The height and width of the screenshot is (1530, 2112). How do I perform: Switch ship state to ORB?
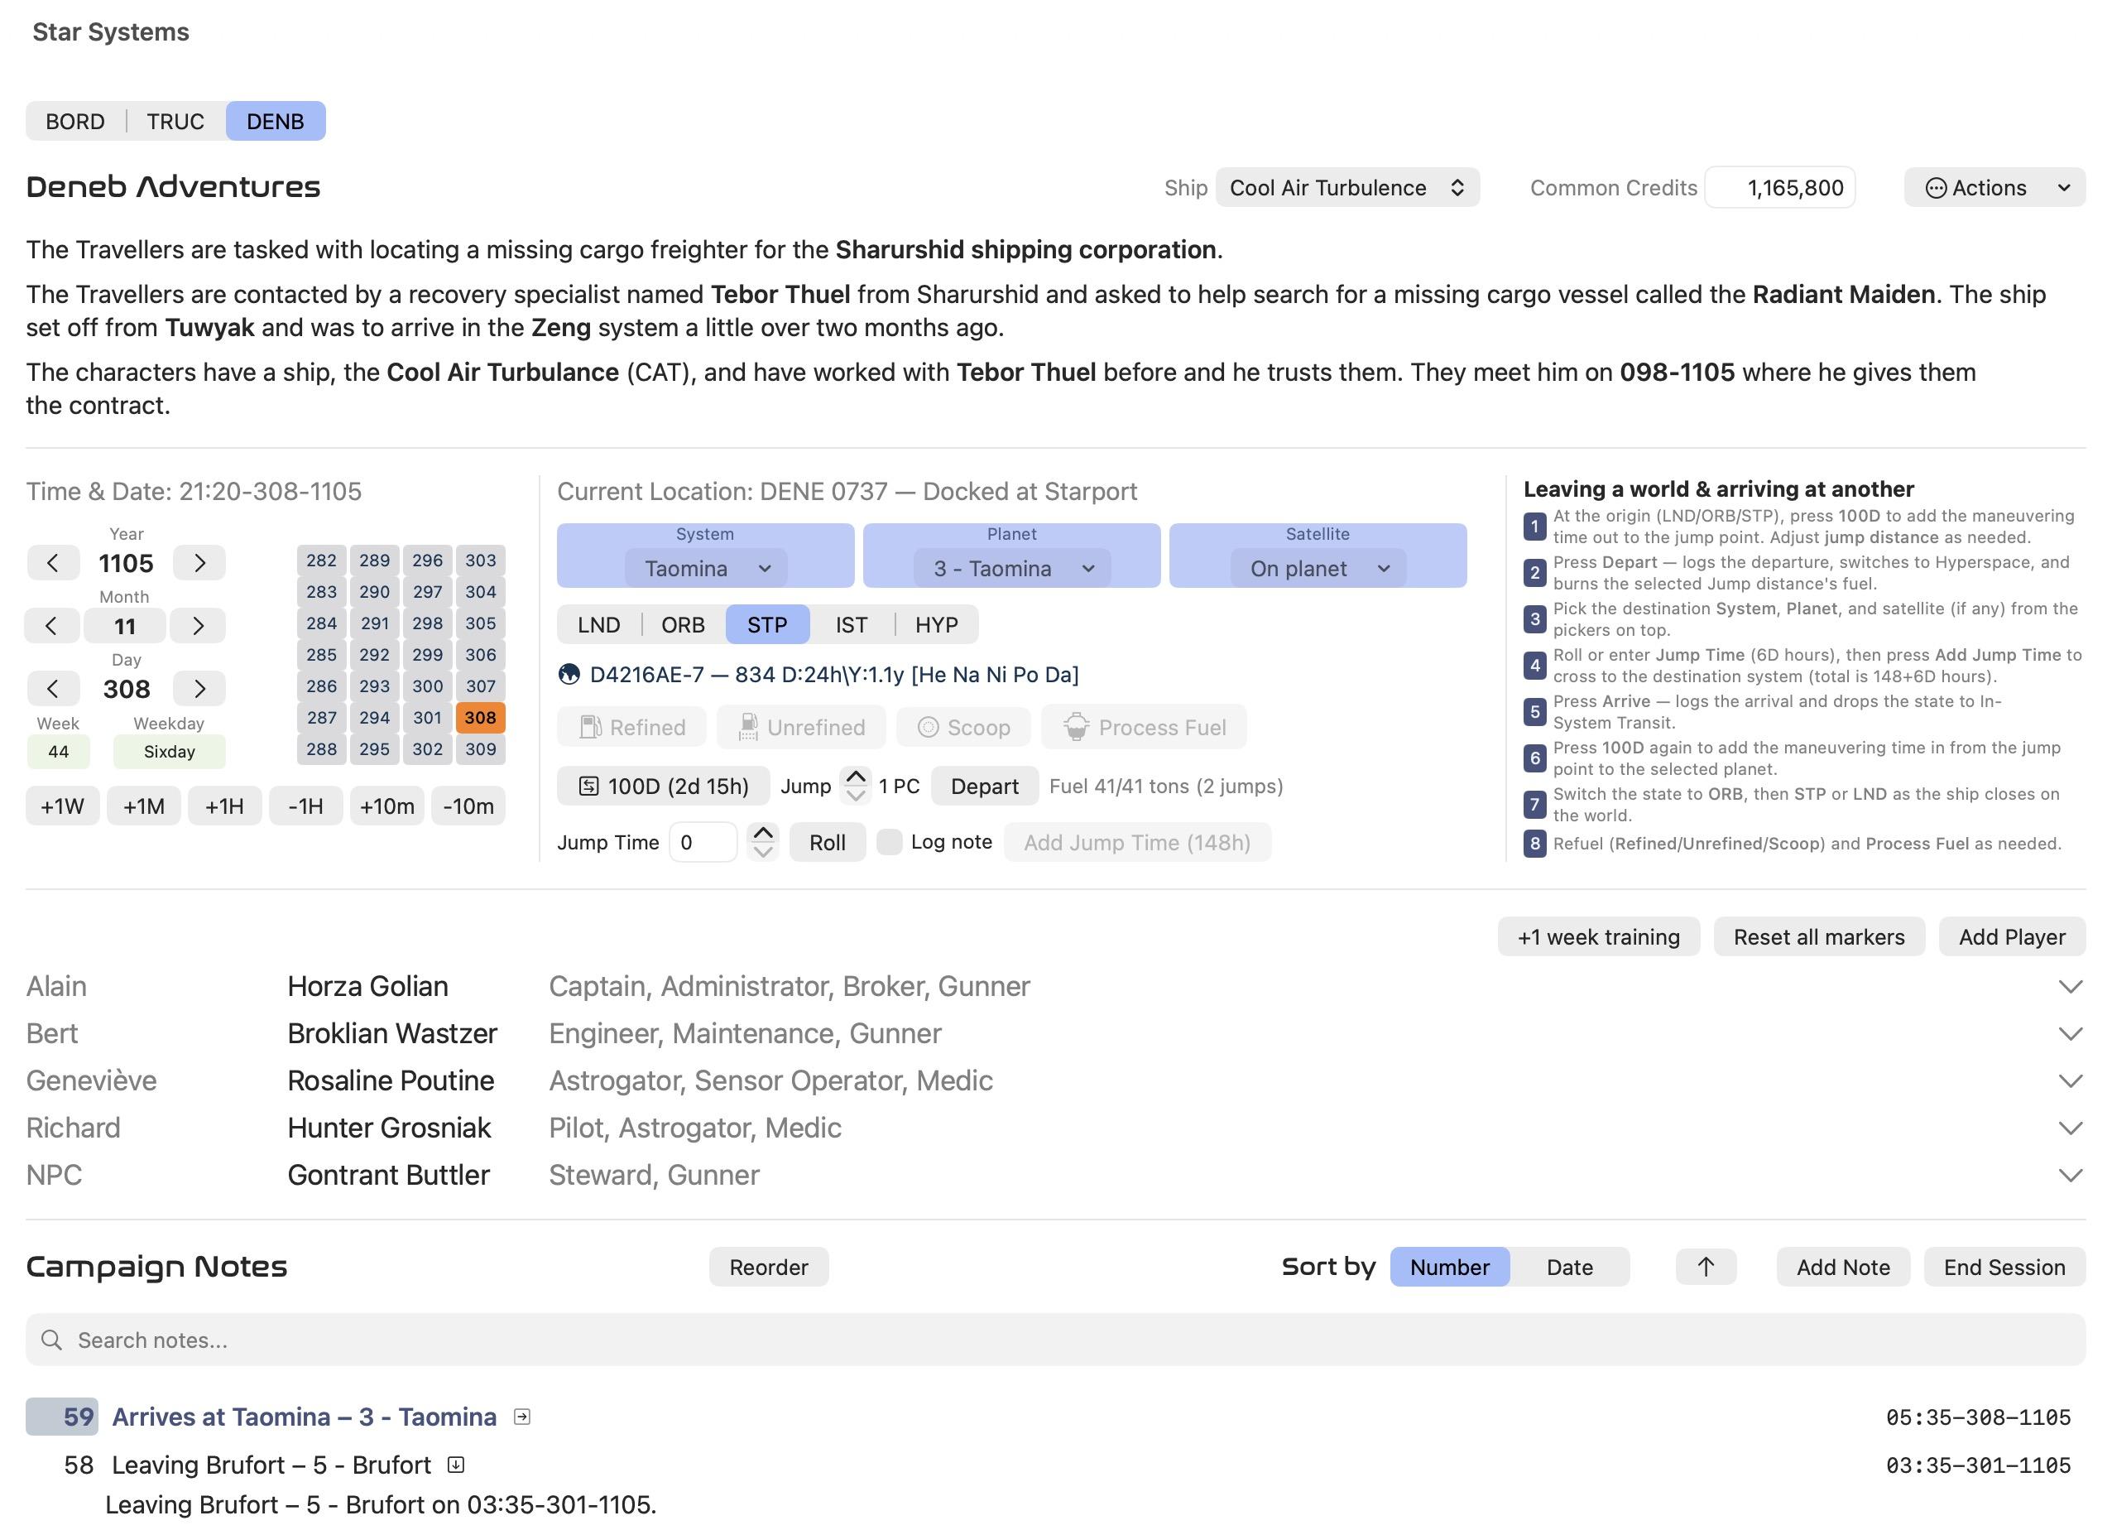pyautogui.click(x=683, y=624)
